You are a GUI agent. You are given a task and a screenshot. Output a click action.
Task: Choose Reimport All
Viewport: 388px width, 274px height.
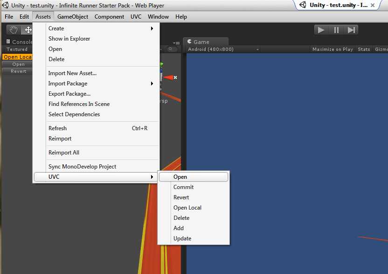click(96, 153)
